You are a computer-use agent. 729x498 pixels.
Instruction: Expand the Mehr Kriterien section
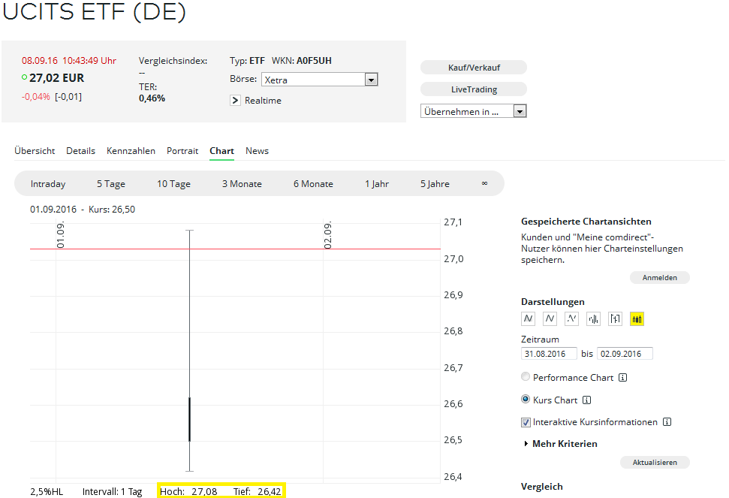[x=560, y=444]
